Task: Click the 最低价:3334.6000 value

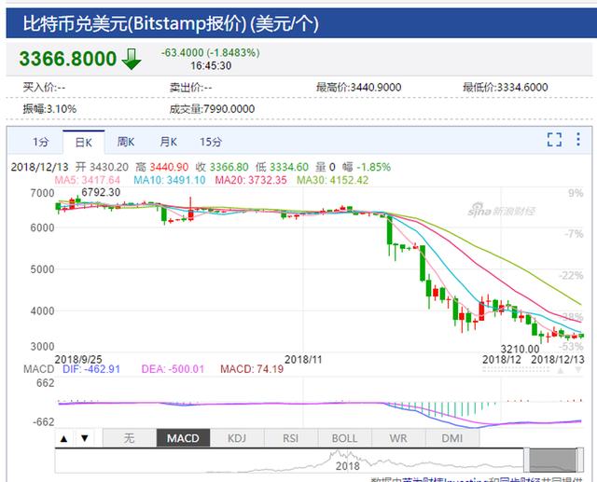Action: pyautogui.click(x=506, y=88)
